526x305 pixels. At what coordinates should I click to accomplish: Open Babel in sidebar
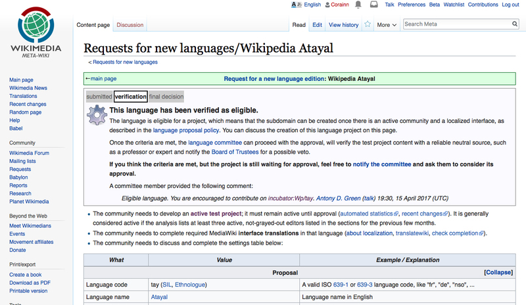16,128
